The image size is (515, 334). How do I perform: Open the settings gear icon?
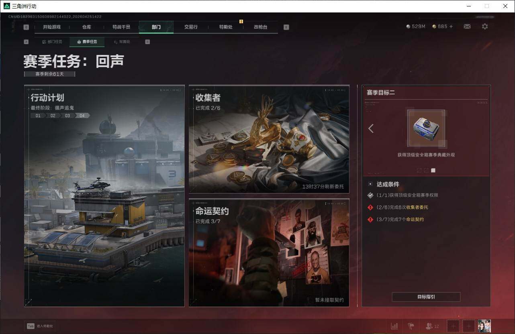click(485, 26)
